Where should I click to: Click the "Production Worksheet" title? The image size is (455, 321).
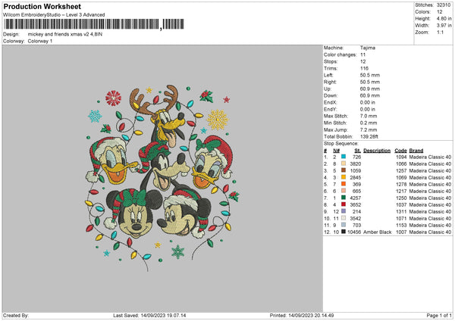coord(42,6)
